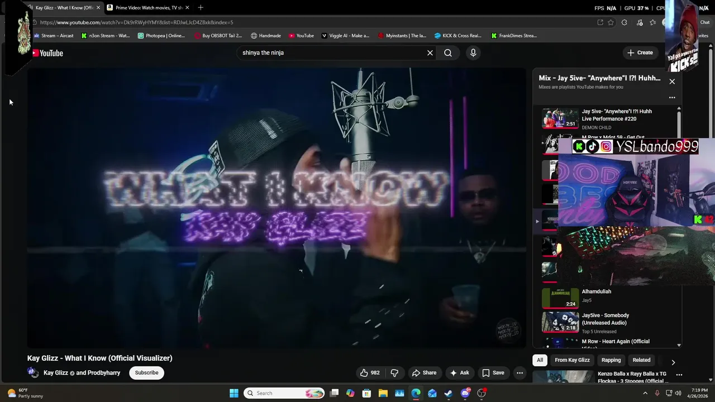Subscribe to Kay Glizz channel

(x=146, y=373)
